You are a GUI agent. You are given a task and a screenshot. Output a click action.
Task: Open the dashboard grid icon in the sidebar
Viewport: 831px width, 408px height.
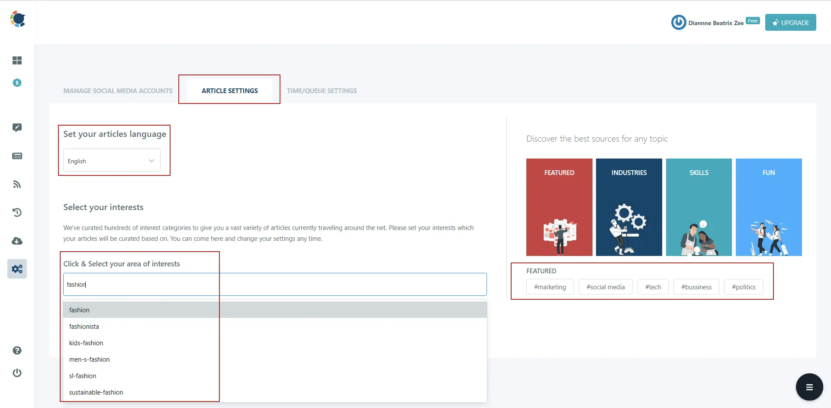pyautogui.click(x=17, y=61)
